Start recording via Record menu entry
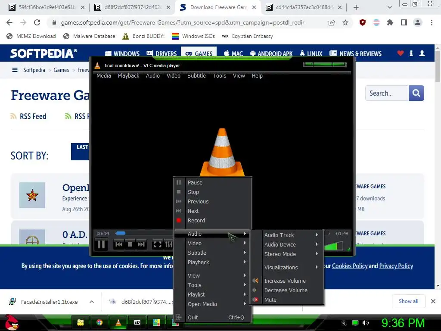The width and height of the screenshot is (441, 331). click(x=213, y=220)
